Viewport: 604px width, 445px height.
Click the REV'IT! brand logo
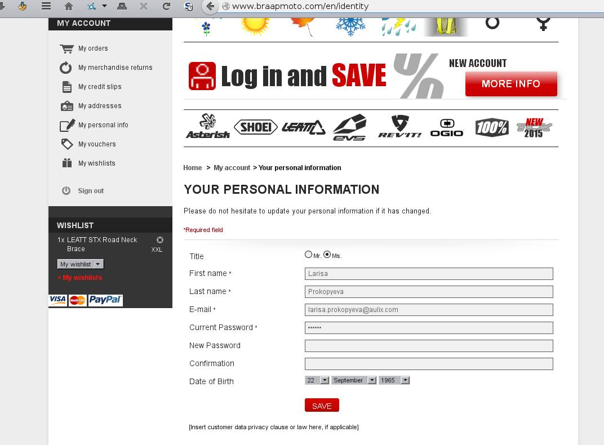[400, 126]
